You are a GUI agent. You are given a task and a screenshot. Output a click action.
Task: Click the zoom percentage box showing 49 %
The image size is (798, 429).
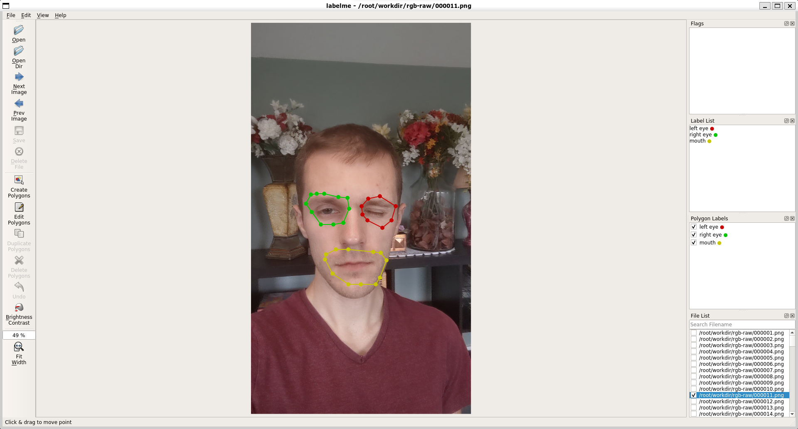pyautogui.click(x=19, y=335)
